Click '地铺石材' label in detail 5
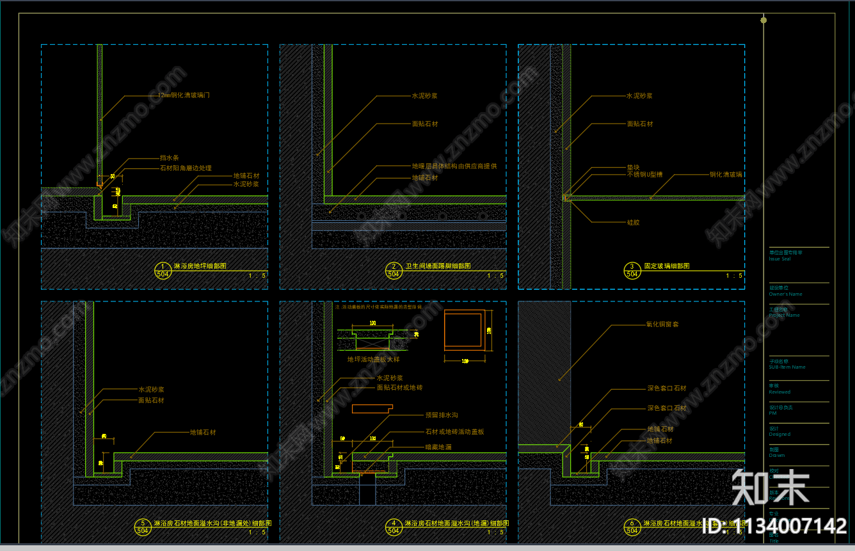 pyautogui.click(x=203, y=433)
